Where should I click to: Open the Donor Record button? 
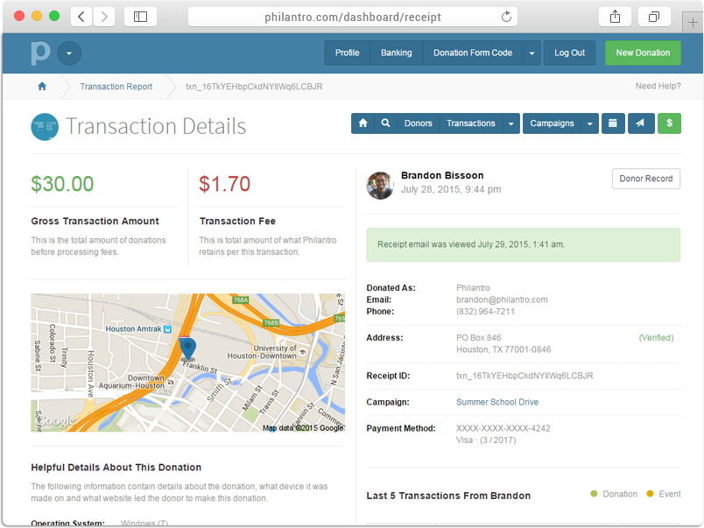[646, 179]
